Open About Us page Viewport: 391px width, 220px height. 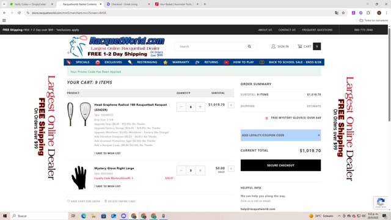point(265,30)
